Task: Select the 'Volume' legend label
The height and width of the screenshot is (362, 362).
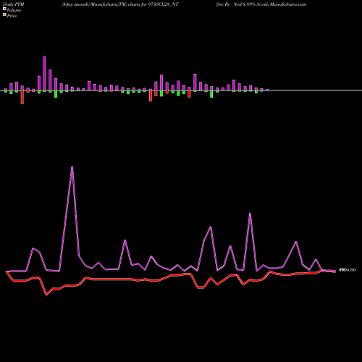Action: pos(14,10)
